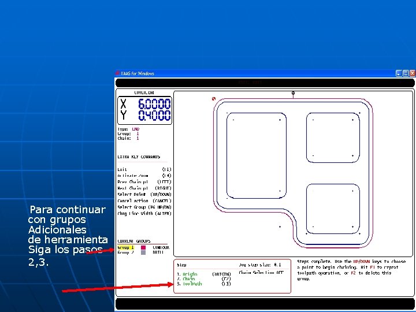Screen dimensions: 416x312
Task: Click the Y coordinate value 0.4000
Action: (x=154, y=116)
